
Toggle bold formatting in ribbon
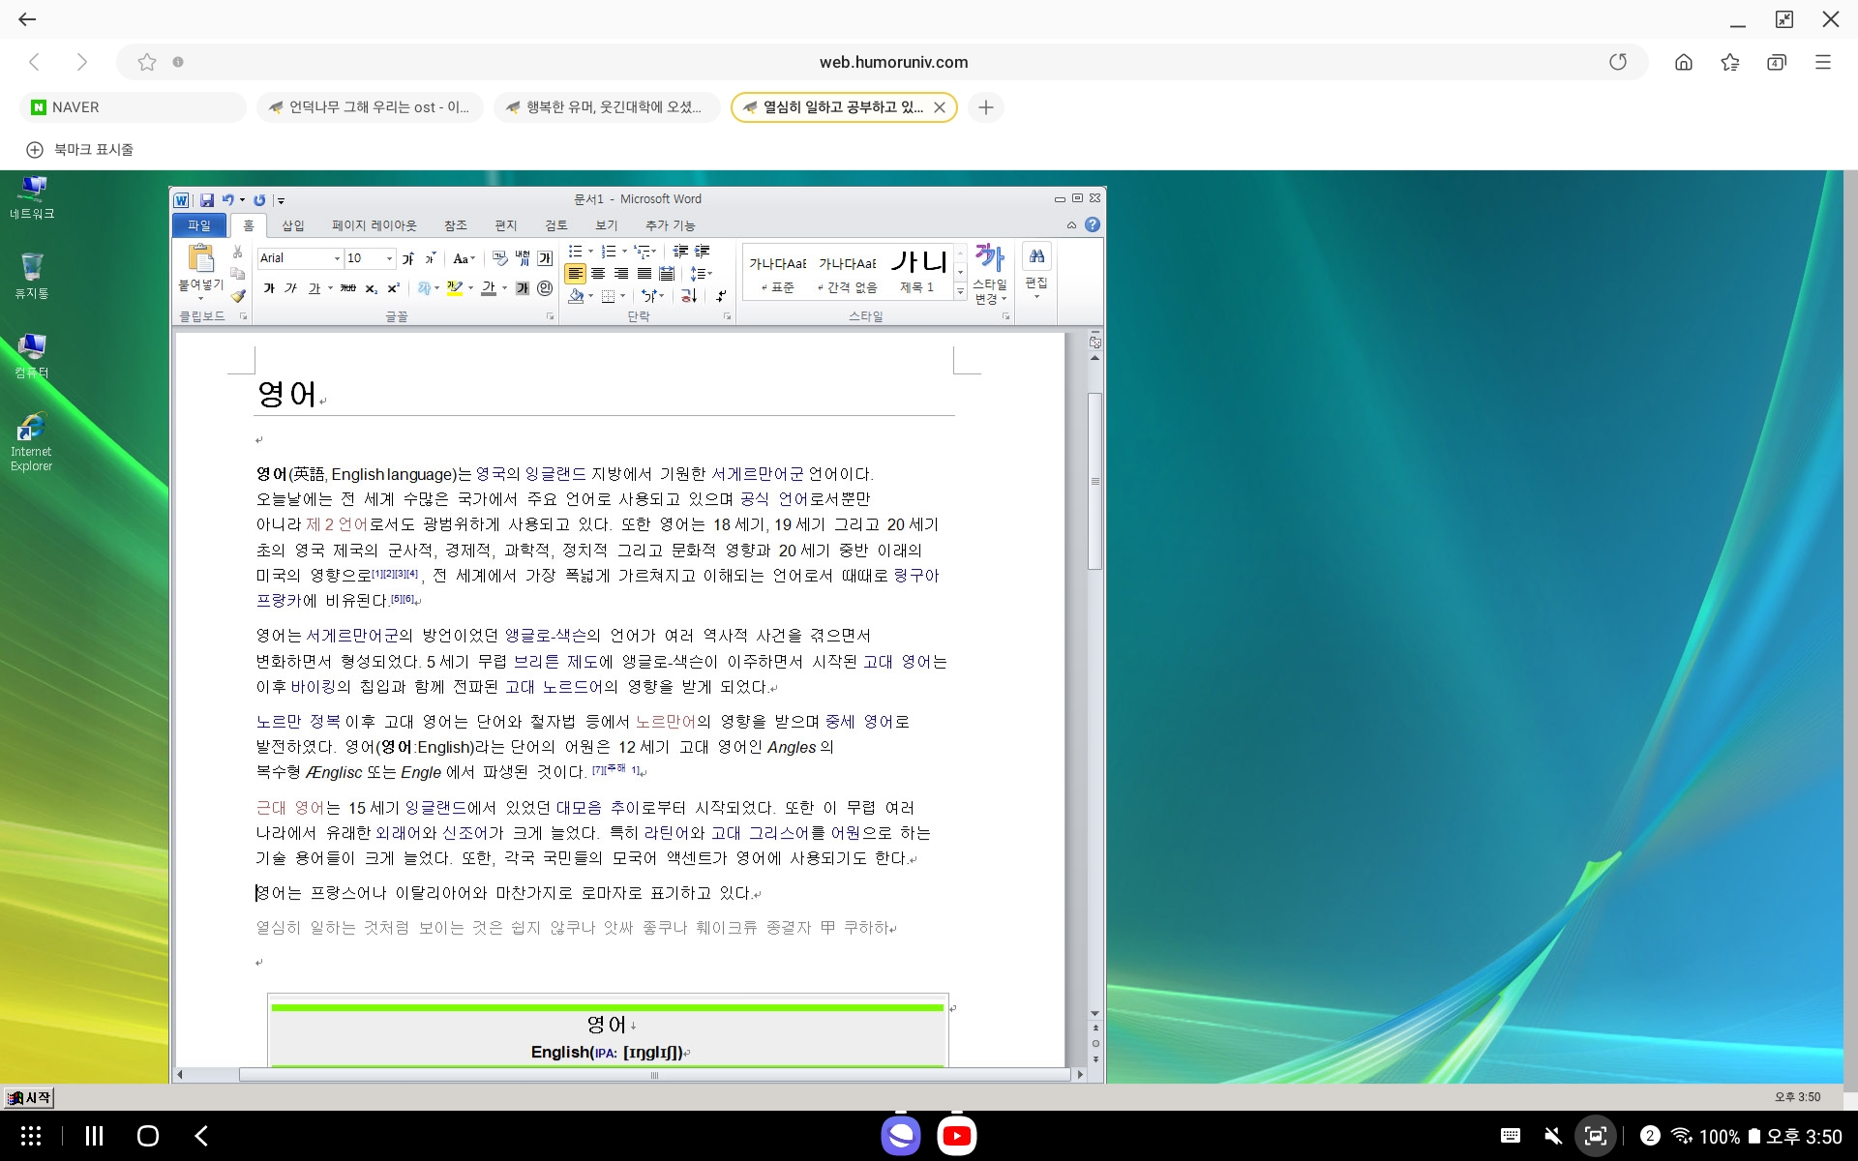coord(269,288)
